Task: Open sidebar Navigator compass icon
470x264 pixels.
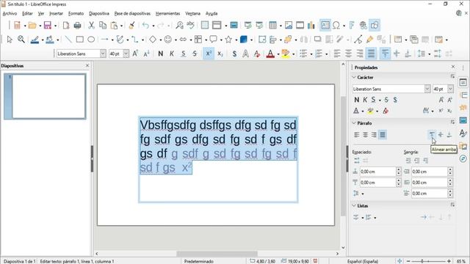Action: pos(463,158)
